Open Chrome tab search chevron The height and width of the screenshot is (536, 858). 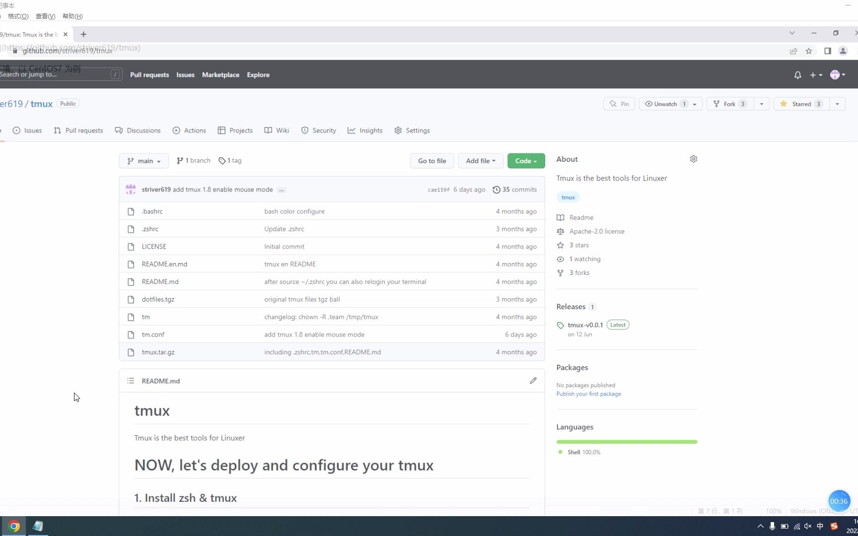click(x=792, y=33)
